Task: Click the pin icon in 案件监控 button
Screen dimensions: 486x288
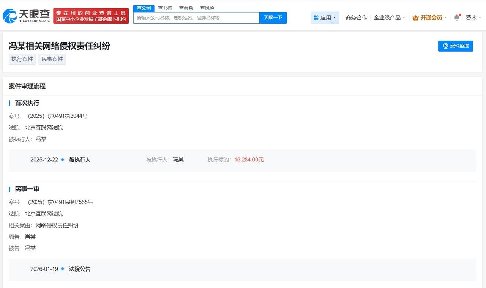Action: pos(445,46)
